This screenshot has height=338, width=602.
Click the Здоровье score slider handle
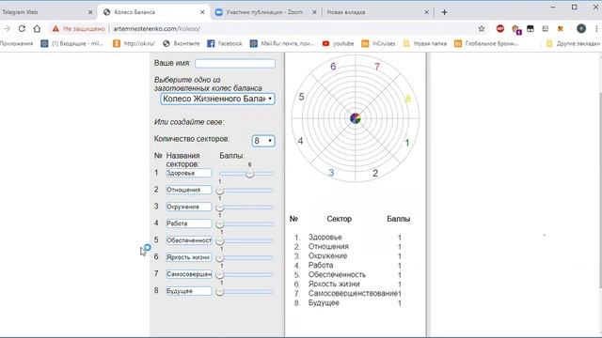tap(249, 174)
